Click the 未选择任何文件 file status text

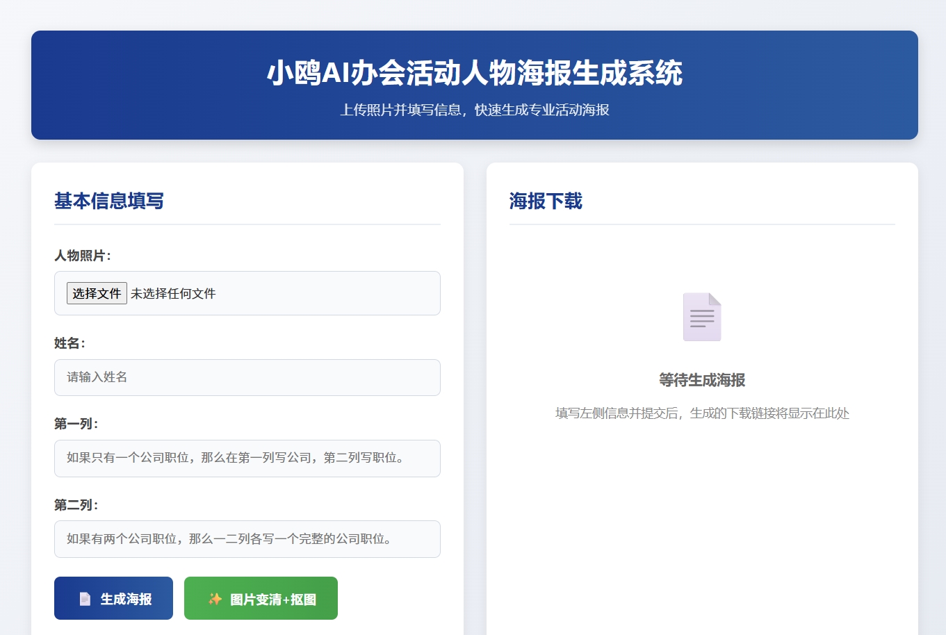coord(173,294)
